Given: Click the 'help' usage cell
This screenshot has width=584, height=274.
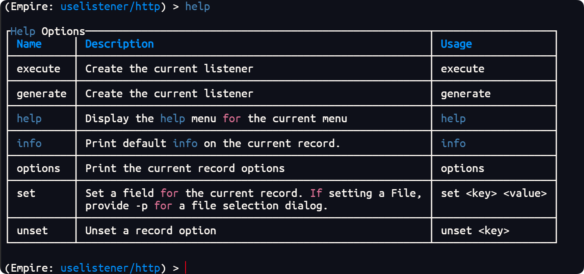Looking at the screenshot, I should pyautogui.click(x=453, y=119).
